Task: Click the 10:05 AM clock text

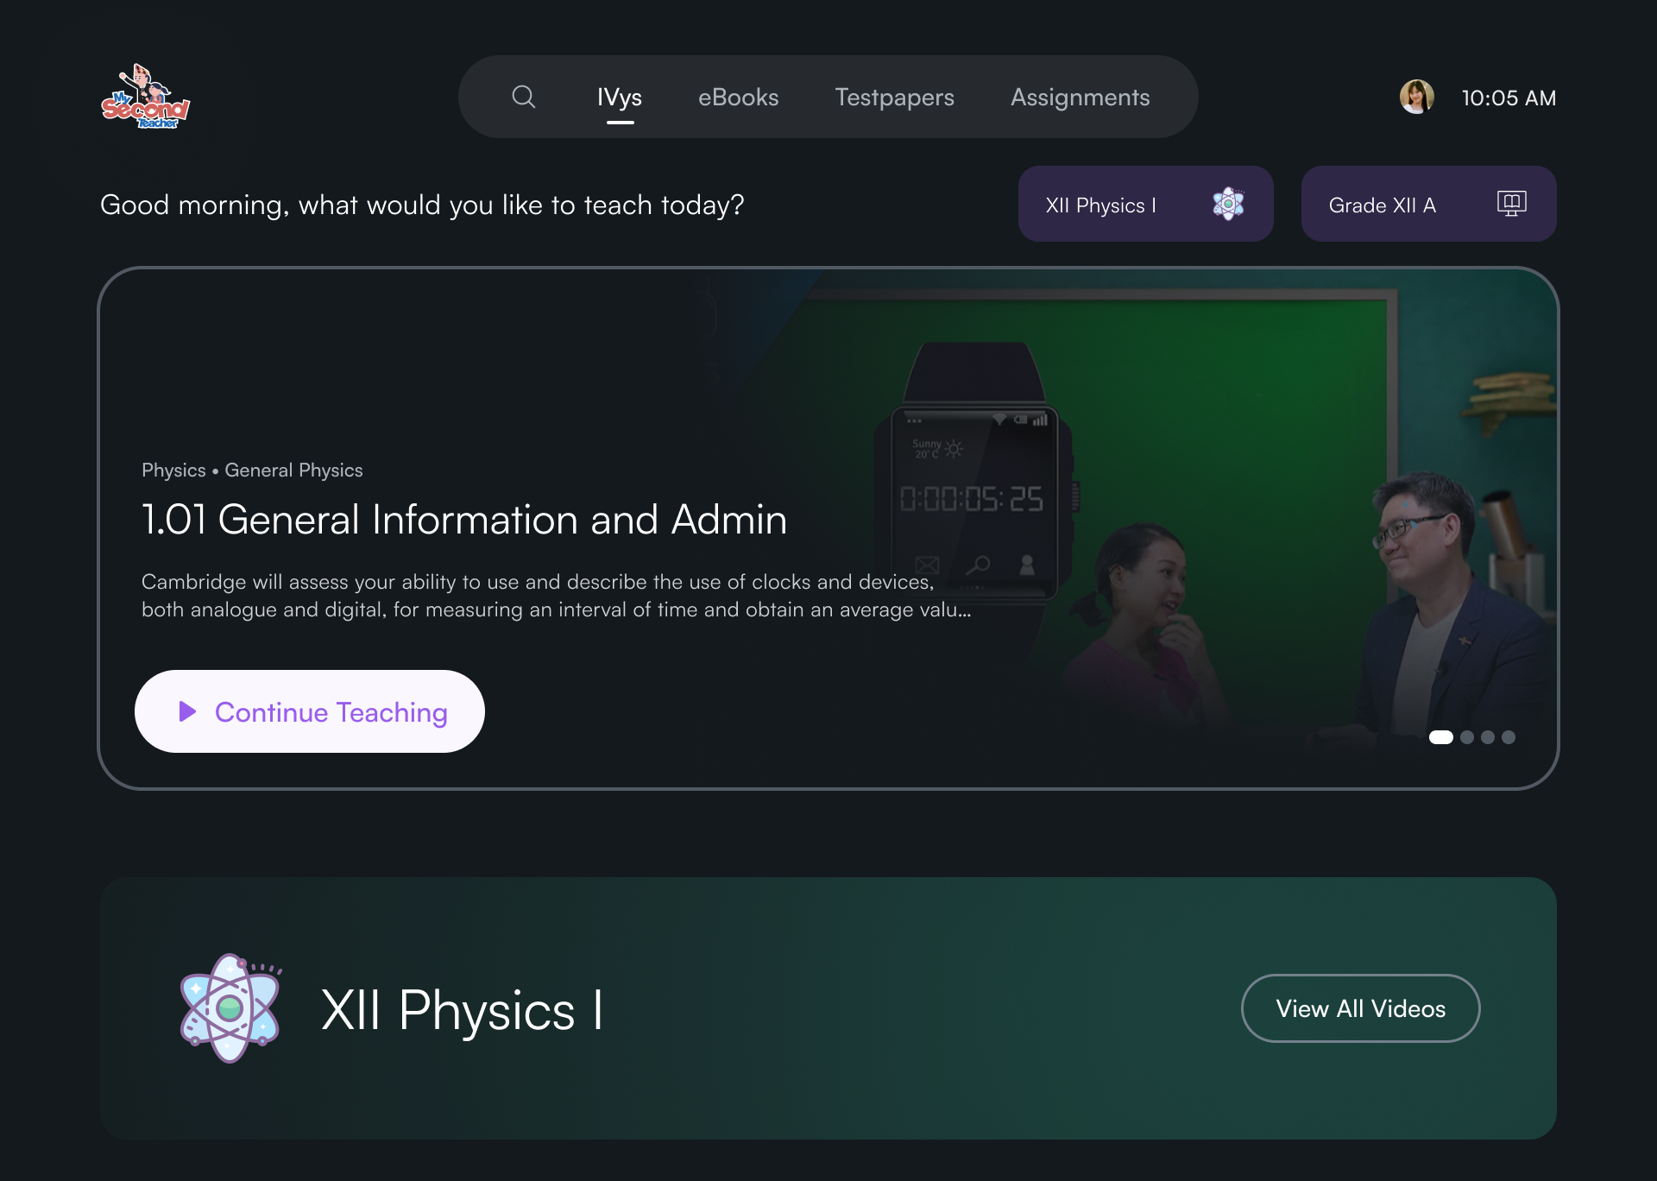Action: pyautogui.click(x=1509, y=98)
